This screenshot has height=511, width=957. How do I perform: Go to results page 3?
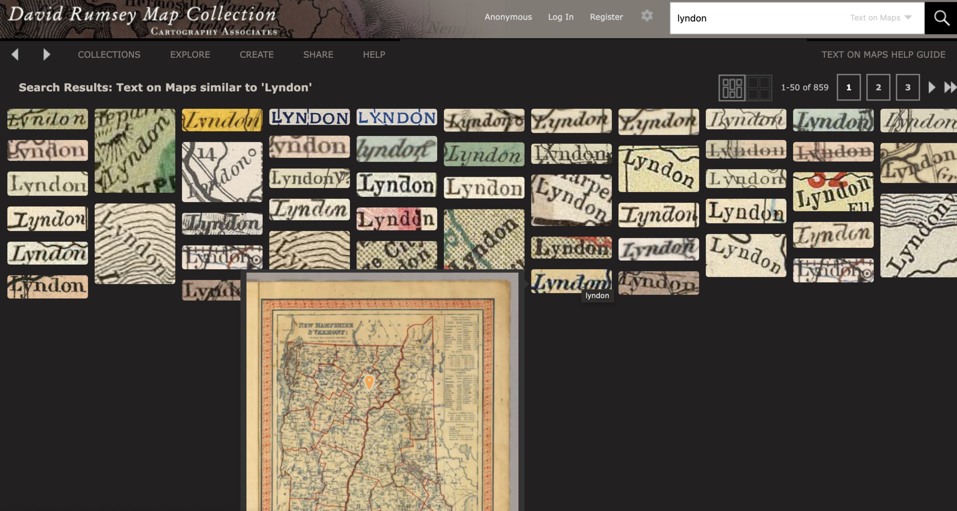tap(907, 87)
